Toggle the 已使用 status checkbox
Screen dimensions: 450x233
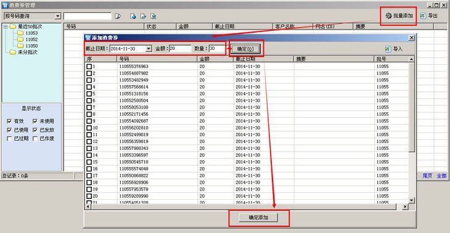point(9,130)
